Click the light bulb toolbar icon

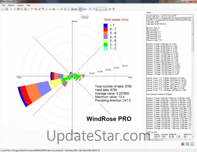pos(50,9)
